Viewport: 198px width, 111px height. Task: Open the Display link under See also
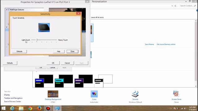(x=7, y=95)
